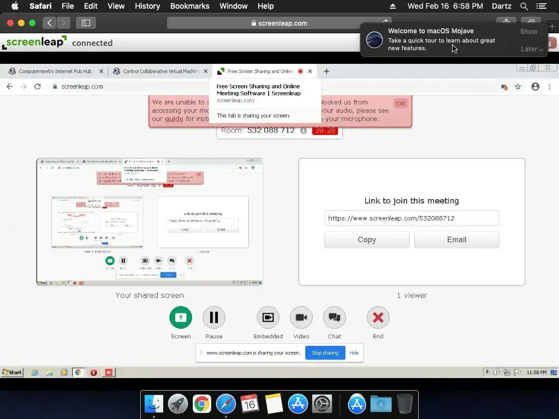Click the Windows tray volume icon

coord(496,372)
